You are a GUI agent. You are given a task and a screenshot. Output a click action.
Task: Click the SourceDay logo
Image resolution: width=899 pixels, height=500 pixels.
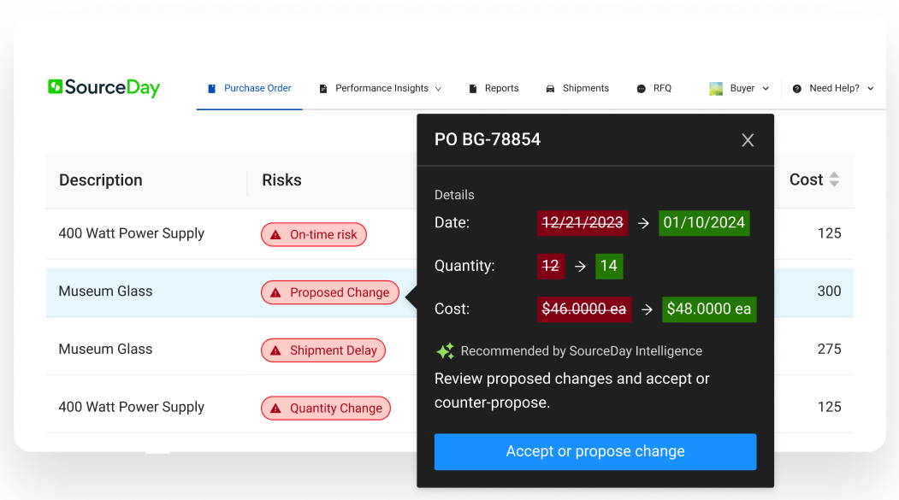[x=103, y=87]
